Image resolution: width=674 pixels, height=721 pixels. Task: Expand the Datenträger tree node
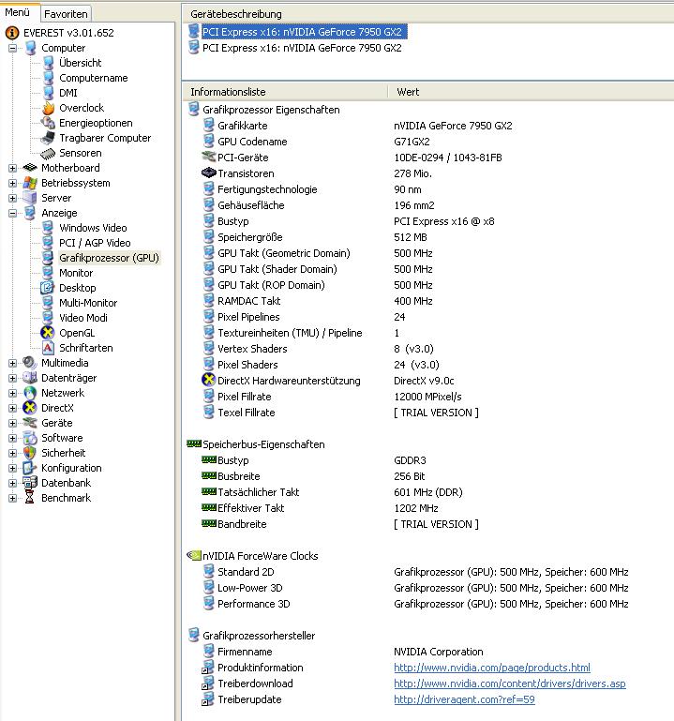click(12, 378)
